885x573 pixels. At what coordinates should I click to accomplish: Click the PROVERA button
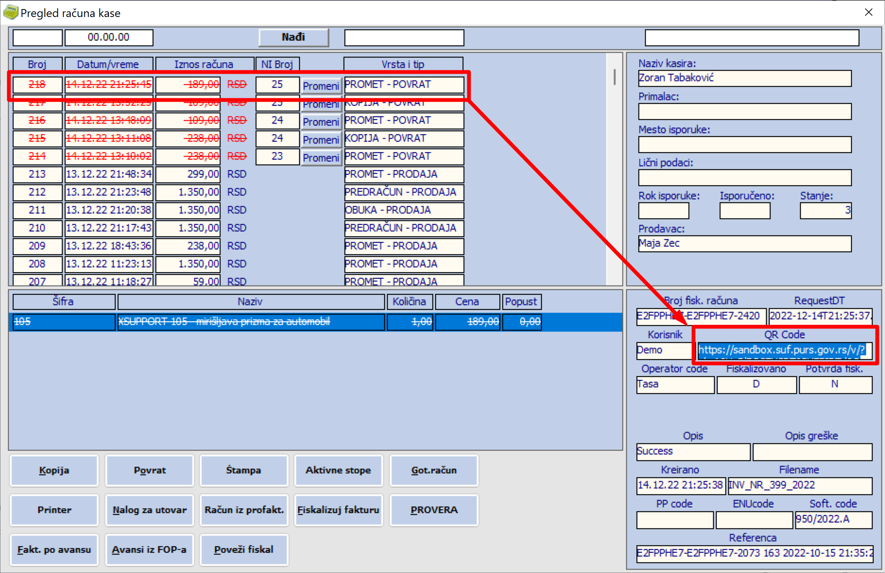tap(434, 510)
